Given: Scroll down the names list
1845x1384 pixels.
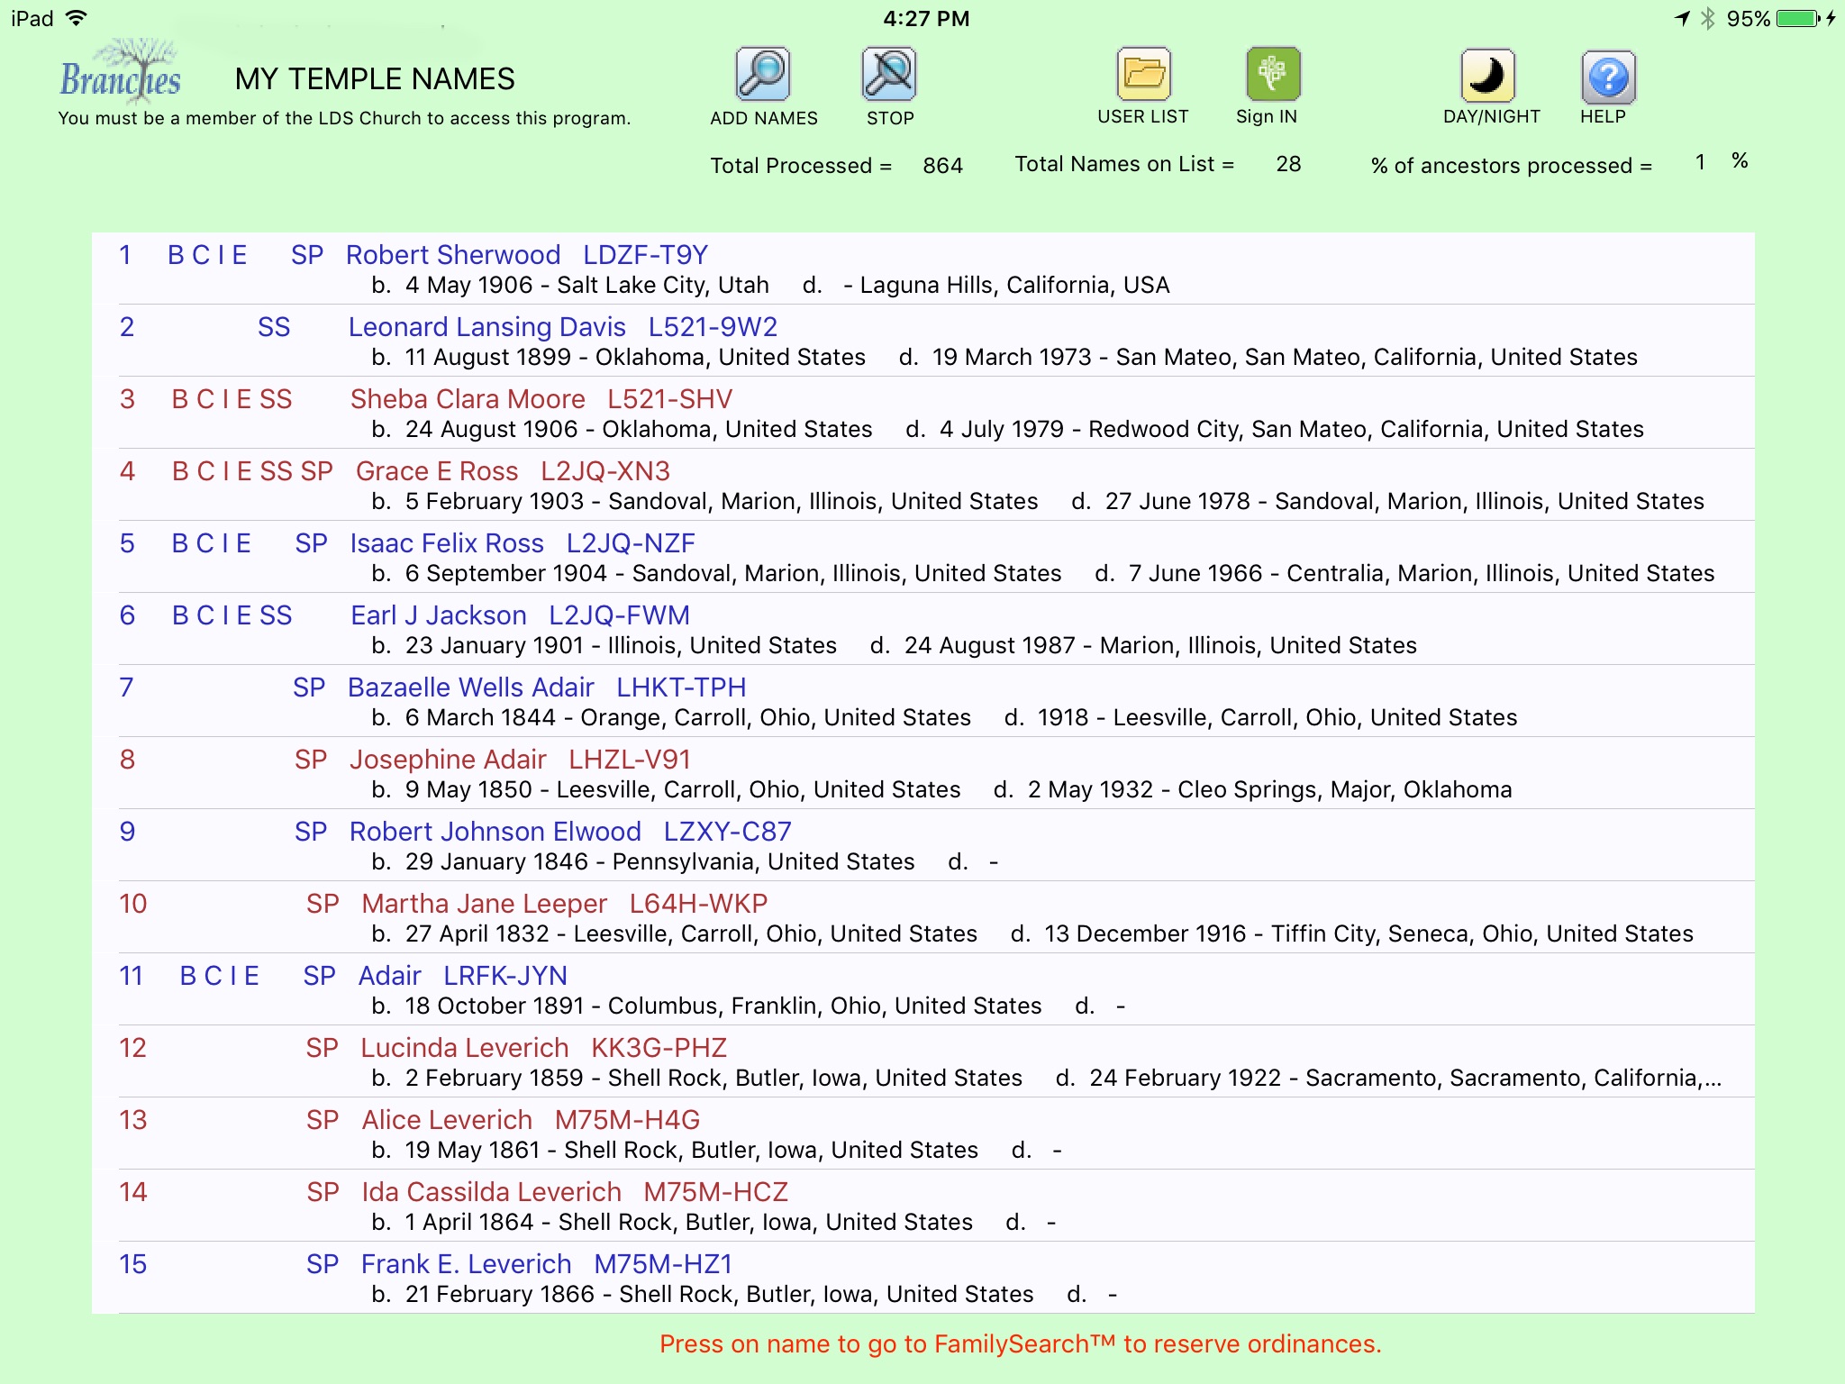Looking at the screenshot, I should 922,799.
